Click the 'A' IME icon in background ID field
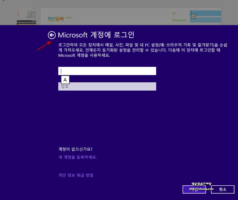Viewport: 238px width, 200px height. [x=194, y=16]
